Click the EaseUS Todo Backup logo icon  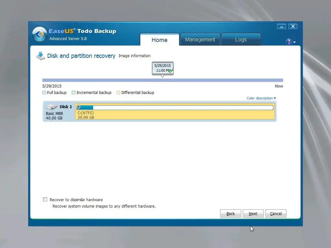click(39, 34)
